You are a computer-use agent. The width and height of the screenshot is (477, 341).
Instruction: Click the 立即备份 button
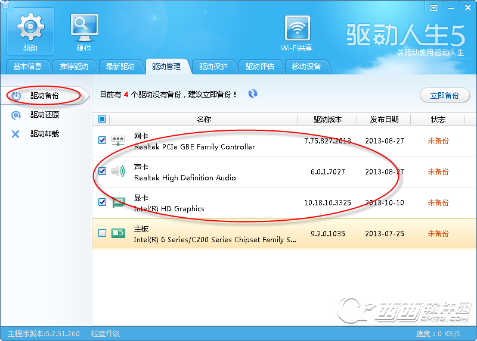coord(444,96)
